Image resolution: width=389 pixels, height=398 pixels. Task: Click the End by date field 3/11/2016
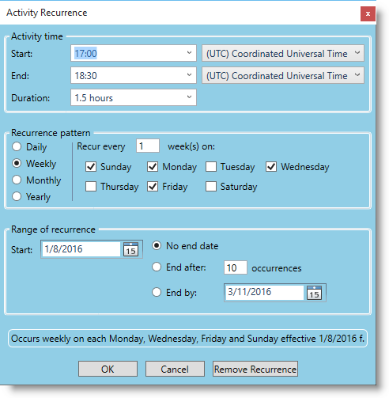click(265, 293)
